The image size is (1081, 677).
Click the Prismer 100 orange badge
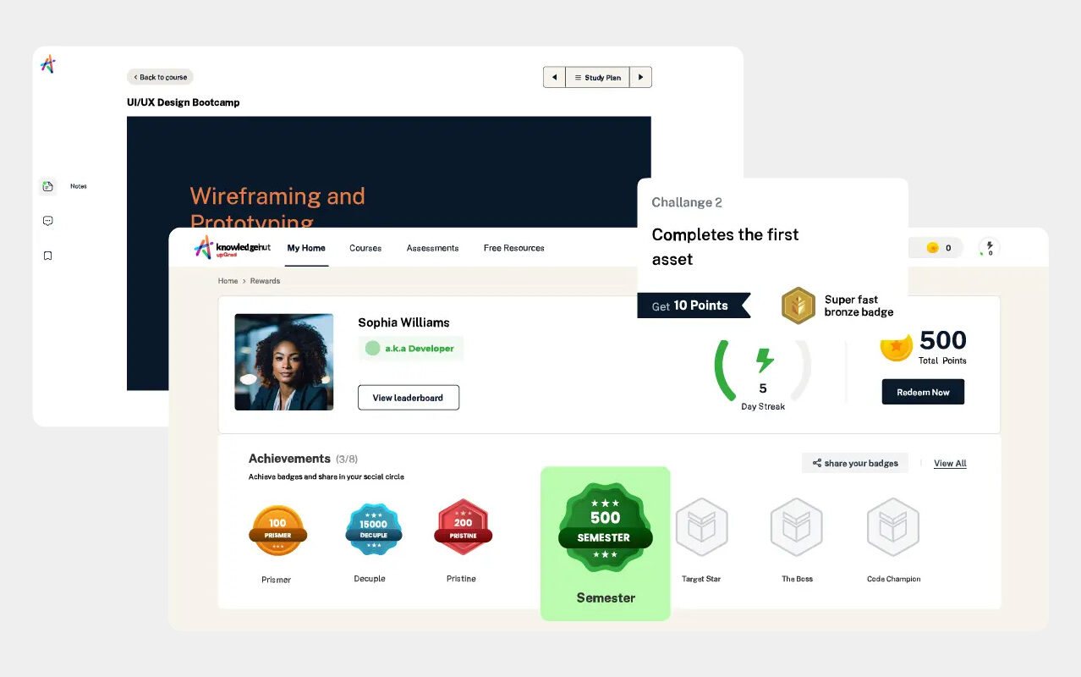coord(277,530)
